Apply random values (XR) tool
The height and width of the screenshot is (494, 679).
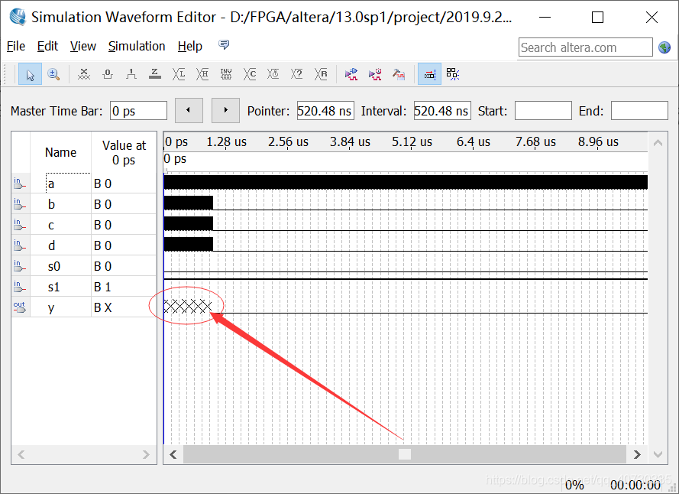[321, 75]
